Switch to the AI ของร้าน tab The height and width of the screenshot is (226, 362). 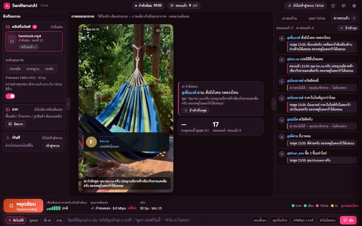point(289,18)
